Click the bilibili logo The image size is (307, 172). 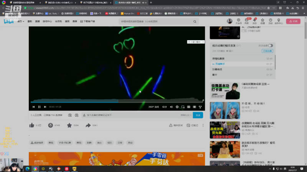coord(9,21)
